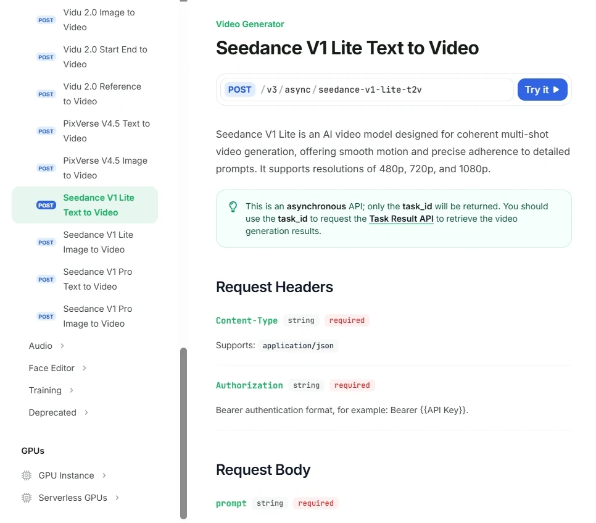Click required tag next to Authorization
Viewport: 596px width, 523px height.
(352, 385)
